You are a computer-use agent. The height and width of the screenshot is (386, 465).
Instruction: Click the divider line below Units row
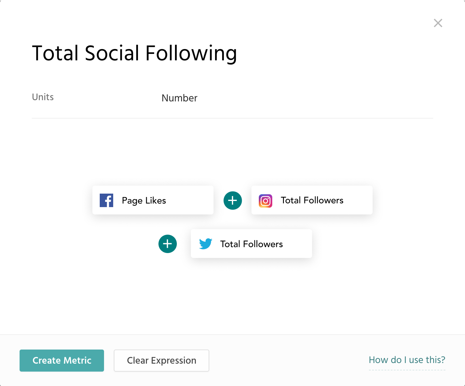pyautogui.click(x=232, y=118)
